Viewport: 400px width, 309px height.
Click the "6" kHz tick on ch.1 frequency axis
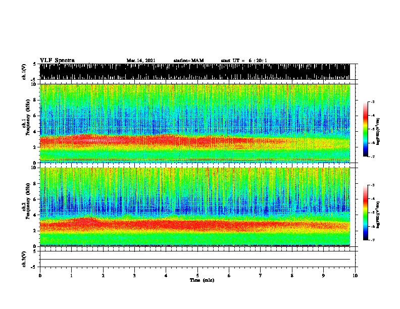(x=35, y=116)
